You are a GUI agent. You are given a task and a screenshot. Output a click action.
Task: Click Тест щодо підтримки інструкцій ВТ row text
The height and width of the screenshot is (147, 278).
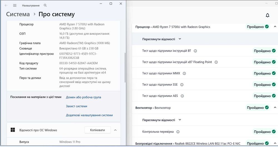(167, 51)
